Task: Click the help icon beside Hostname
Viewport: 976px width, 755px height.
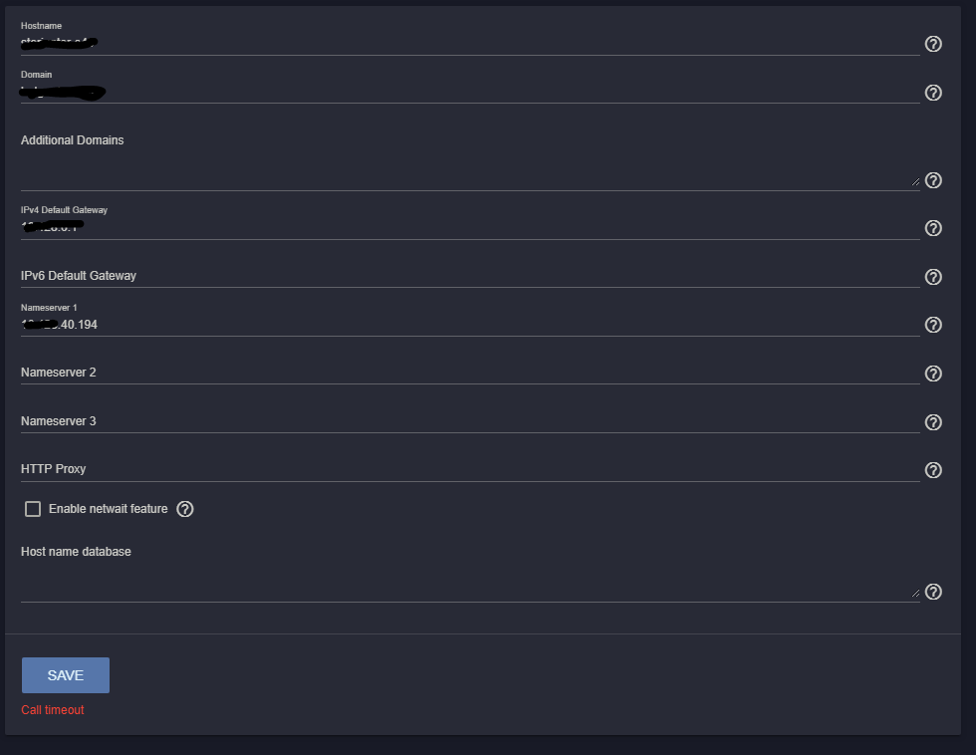Action: click(x=933, y=44)
